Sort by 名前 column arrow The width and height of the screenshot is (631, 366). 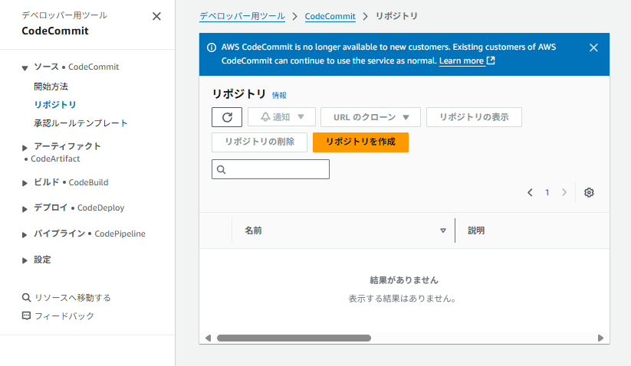pyautogui.click(x=443, y=230)
